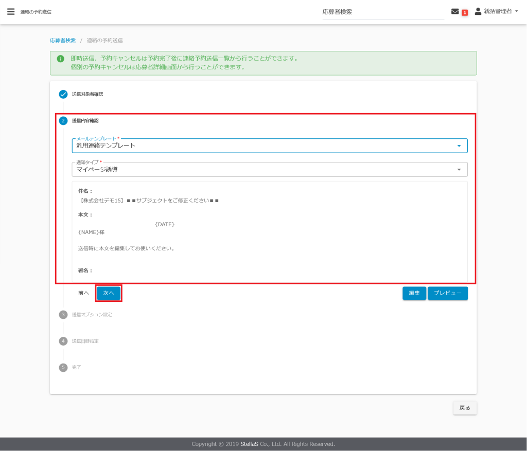
Task: Open the hamburger navigation menu
Action: point(11,11)
